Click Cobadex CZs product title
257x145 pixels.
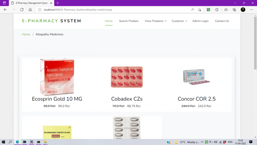coord(127,99)
